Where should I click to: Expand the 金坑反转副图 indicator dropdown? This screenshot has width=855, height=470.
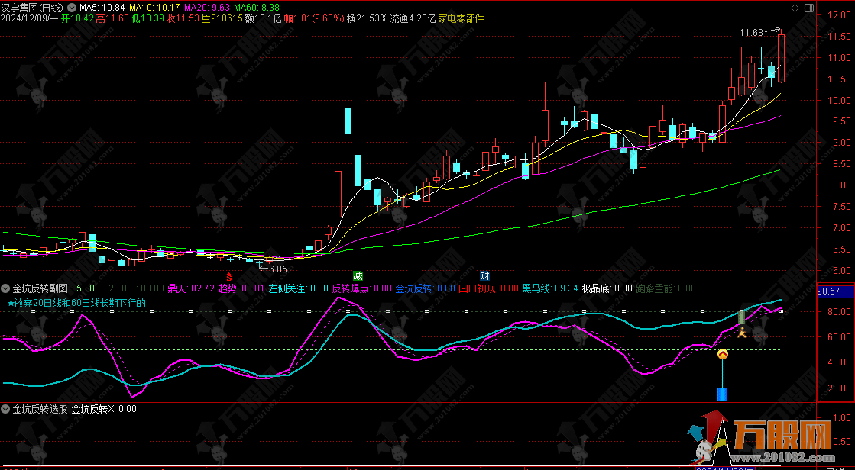pyautogui.click(x=6, y=288)
